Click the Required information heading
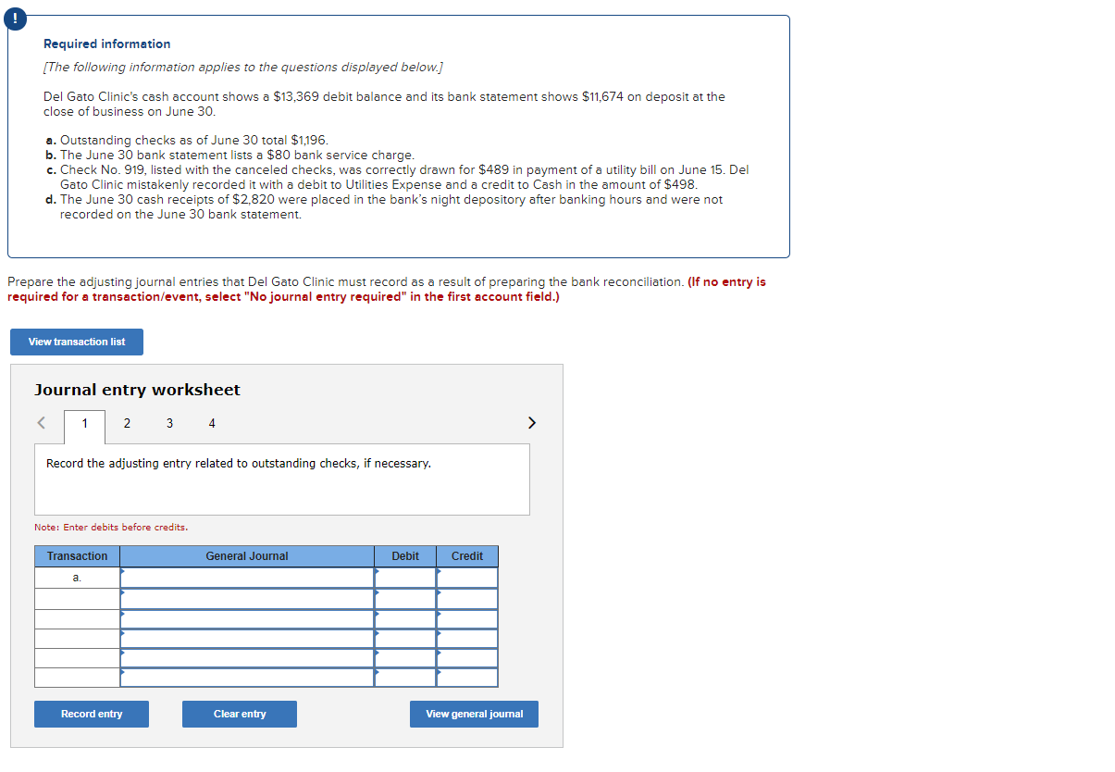The height and width of the screenshot is (772, 1115). click(x=107, y=44)
